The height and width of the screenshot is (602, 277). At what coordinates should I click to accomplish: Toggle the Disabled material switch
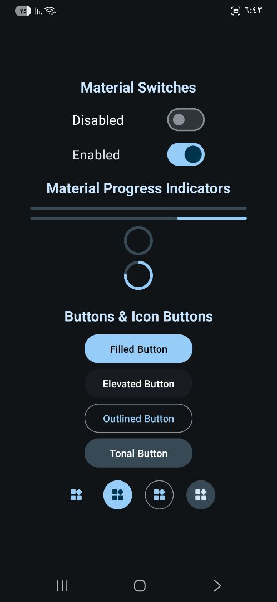tap(186, 120)
